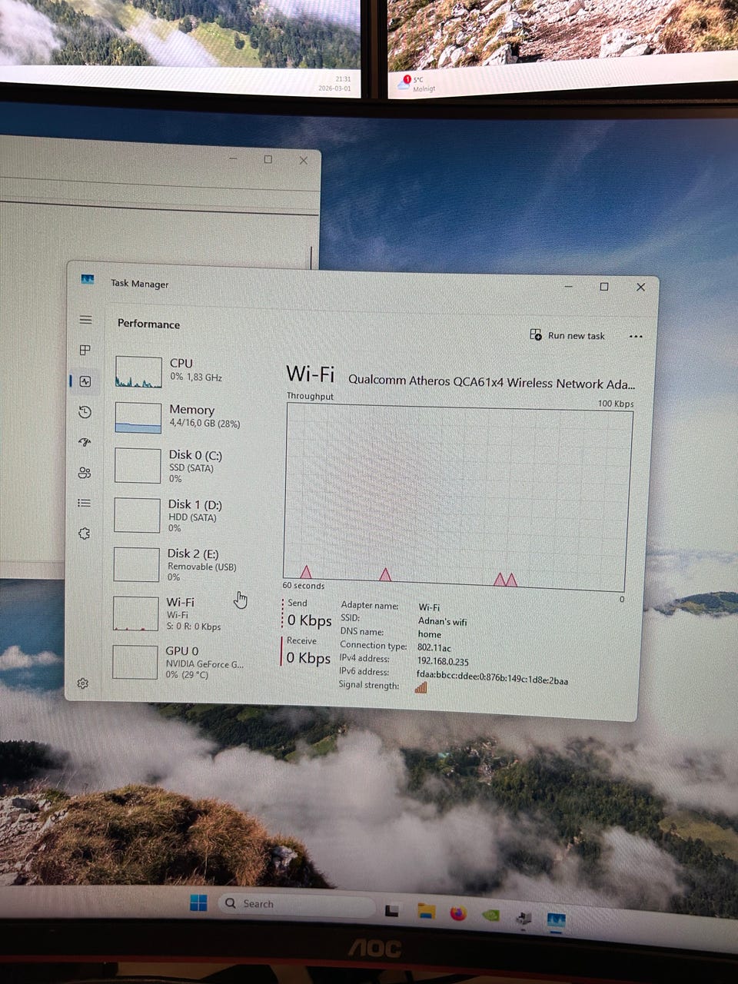This screenshot has height=984, width=738.
Task: Open the devices icon on taskbar
Action: pyautogui.click(x=524, y=918)
